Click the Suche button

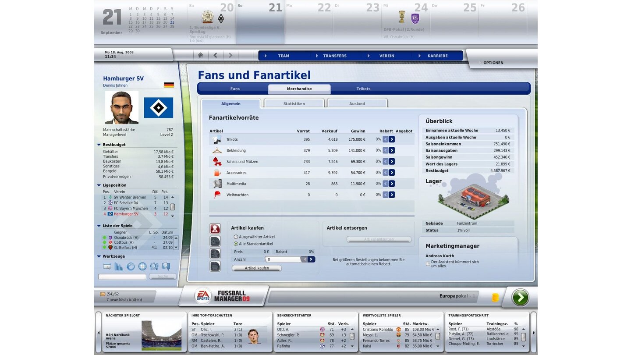tap(163, 277)
